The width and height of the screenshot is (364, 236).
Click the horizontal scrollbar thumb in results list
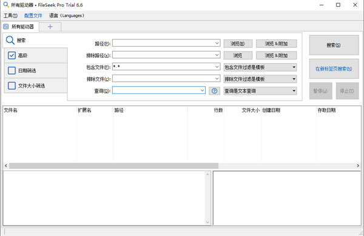pos(114,166)
